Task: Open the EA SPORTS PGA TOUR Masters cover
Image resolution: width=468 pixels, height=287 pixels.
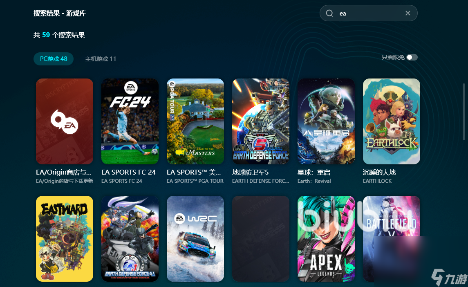Action: (x=195, y=121)
